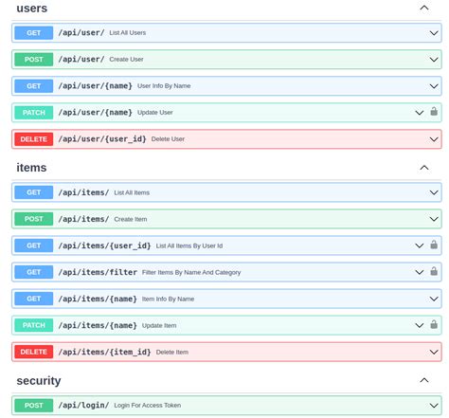
Task: Click POST badge for Create User
Action: coord(34,60)
